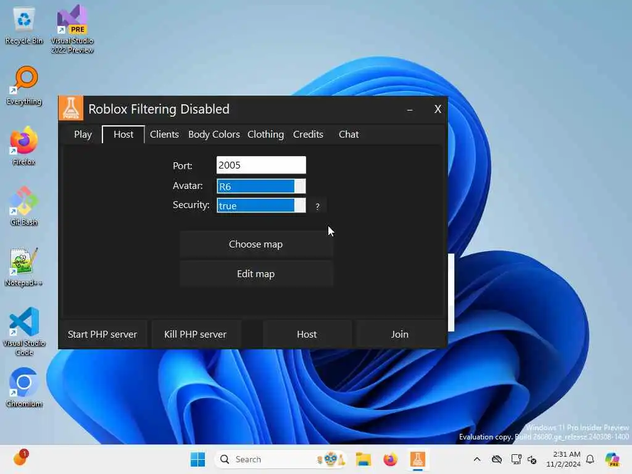Launch Chromium desktop shortcut
This screenshot has height=474, width=632.
tap(24, 388)
